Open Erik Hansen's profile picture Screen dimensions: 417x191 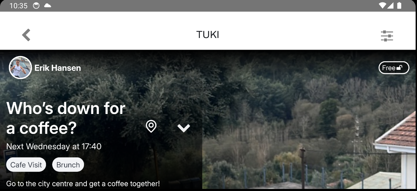[20, 68]
